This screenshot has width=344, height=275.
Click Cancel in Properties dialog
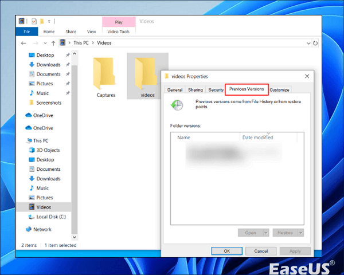261,251
